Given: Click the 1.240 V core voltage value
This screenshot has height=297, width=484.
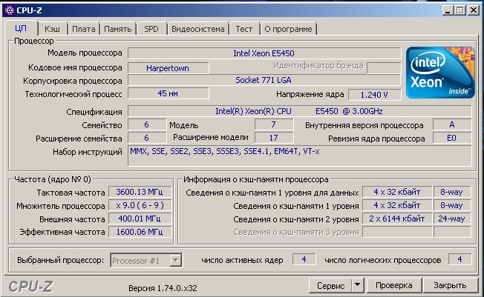Looking at the screenshot, I should click(374, 95).
